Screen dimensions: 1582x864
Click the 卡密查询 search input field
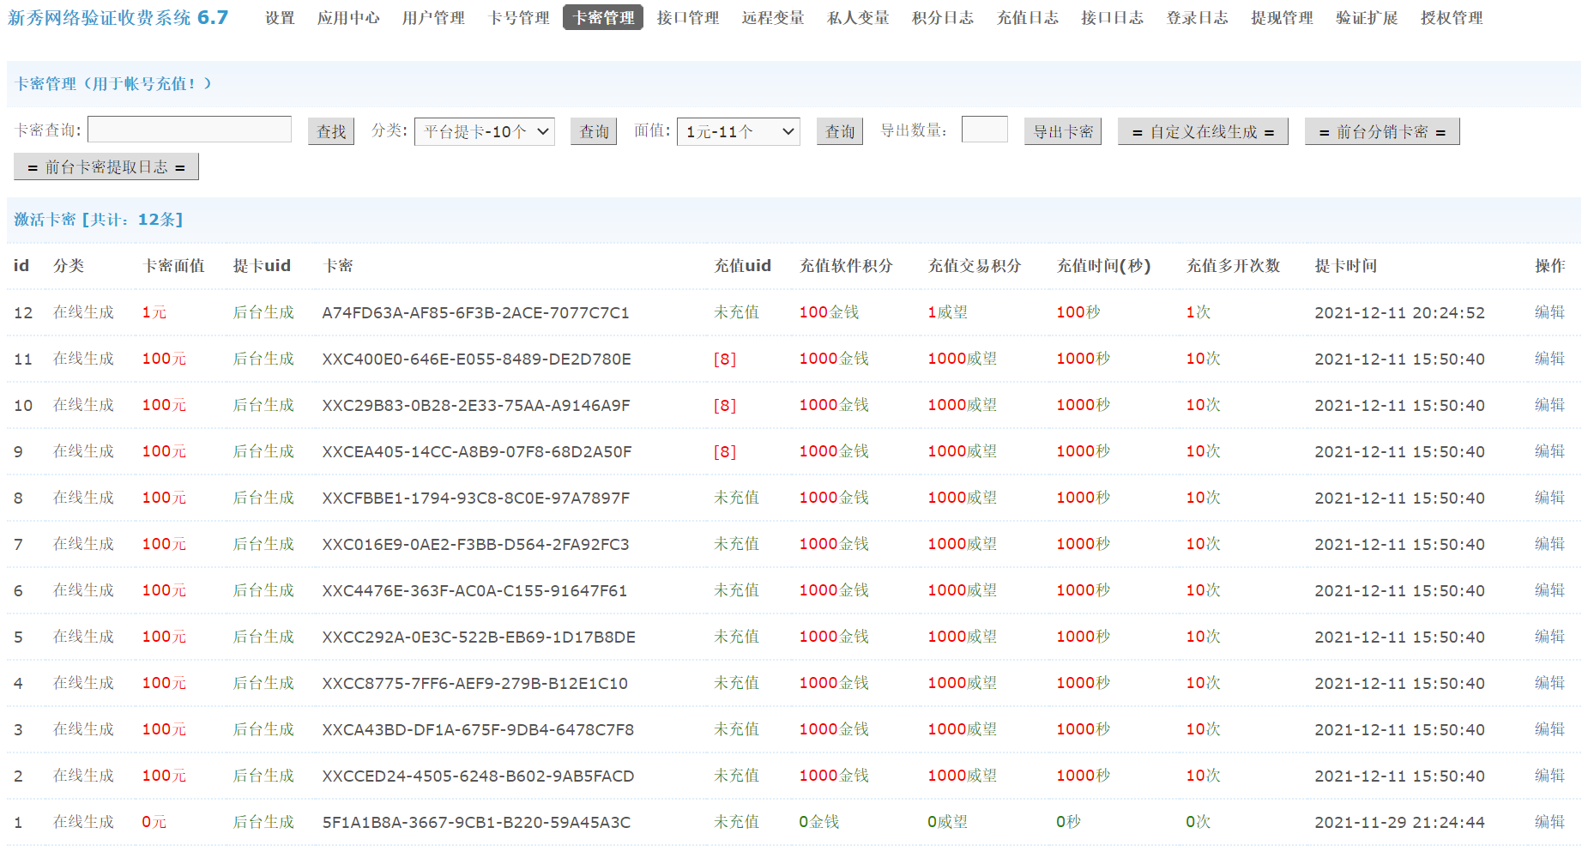(x=190, y=130)
